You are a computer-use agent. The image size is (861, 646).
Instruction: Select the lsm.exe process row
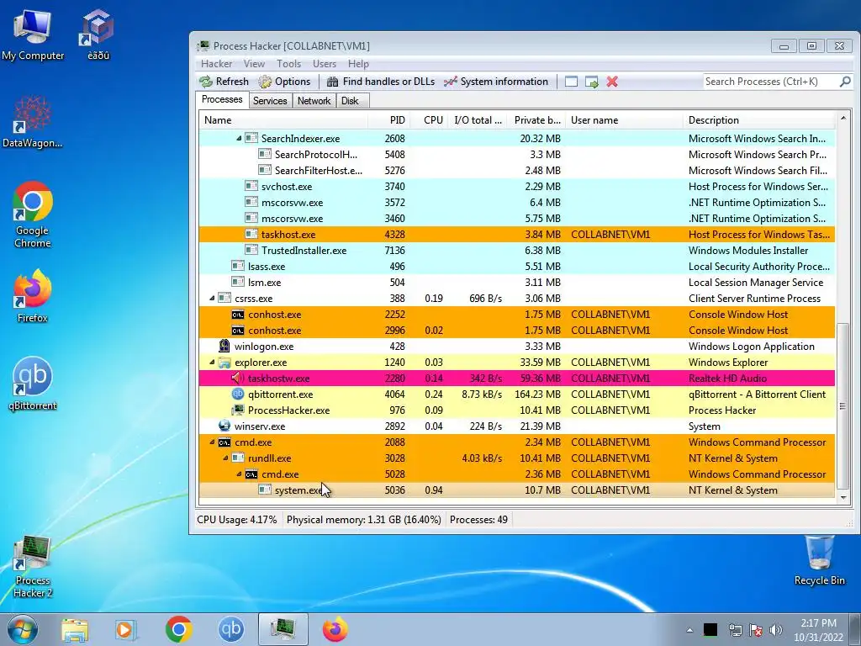click(517, 282)
